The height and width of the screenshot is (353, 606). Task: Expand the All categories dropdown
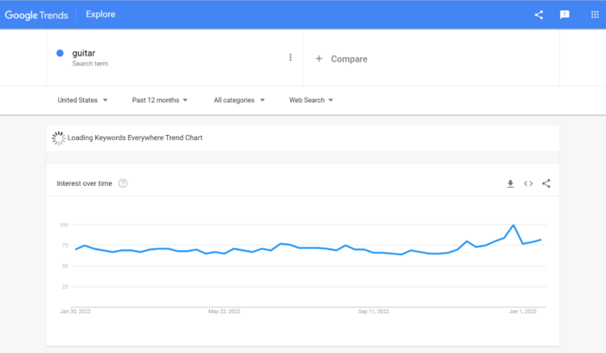[x=239, y=100]
